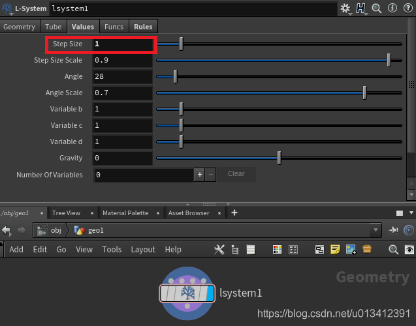This screenshot has width=416, height=326.
Task: Click the Gravity slider handle
Action: point(279,158)
